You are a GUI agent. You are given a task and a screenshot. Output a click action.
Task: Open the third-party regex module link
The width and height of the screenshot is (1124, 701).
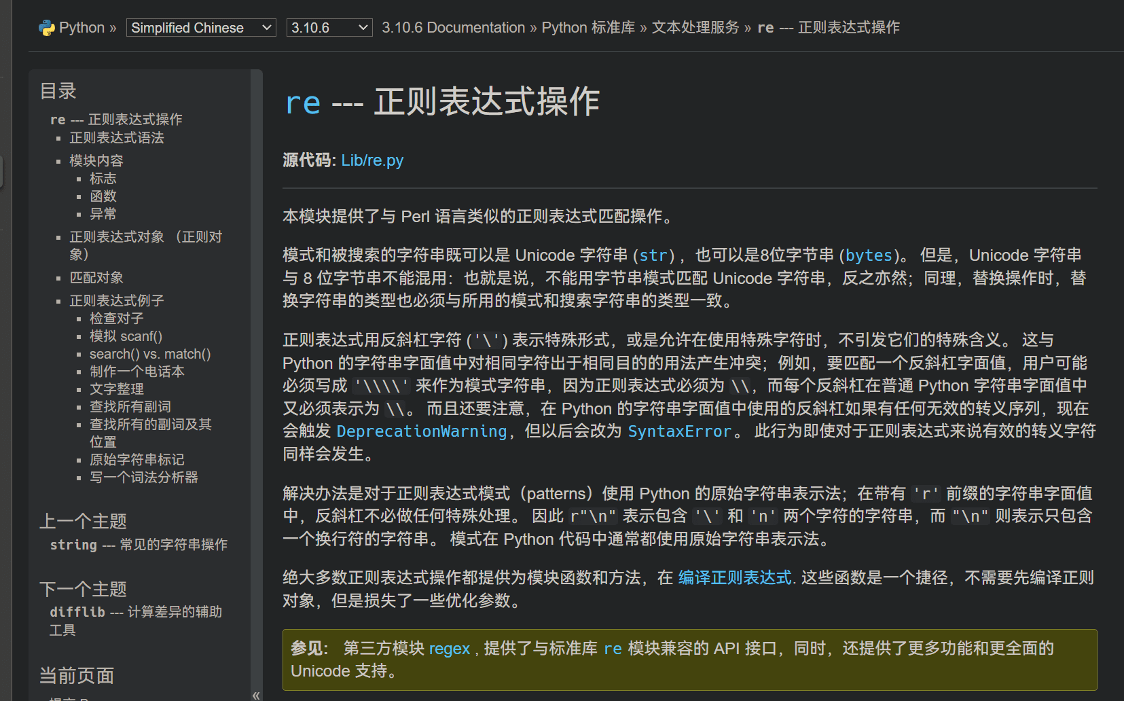449,649
